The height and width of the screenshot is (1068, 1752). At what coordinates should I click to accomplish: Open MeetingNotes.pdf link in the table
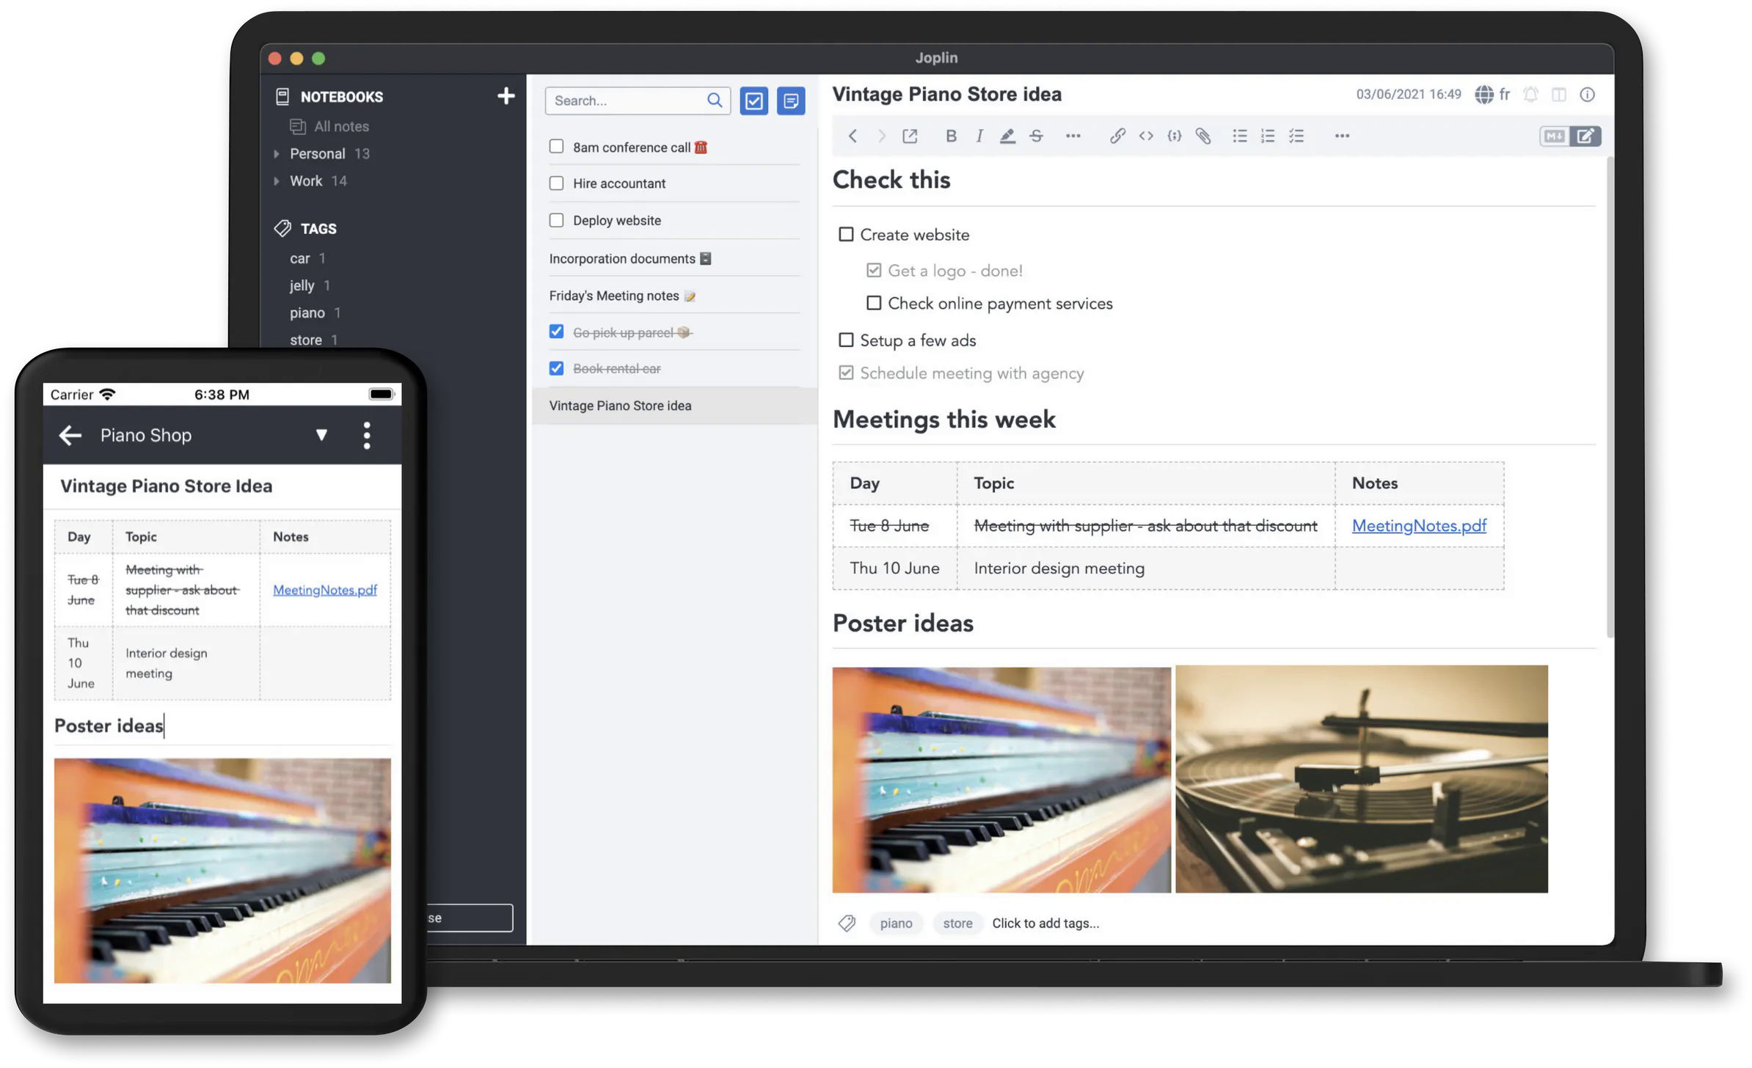click(x=1419, y=525)
